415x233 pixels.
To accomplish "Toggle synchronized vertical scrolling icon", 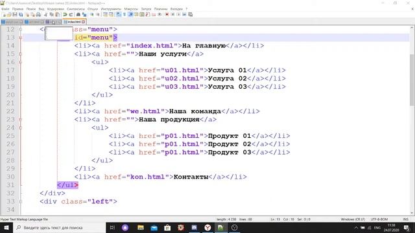I will tap(105, 14).
